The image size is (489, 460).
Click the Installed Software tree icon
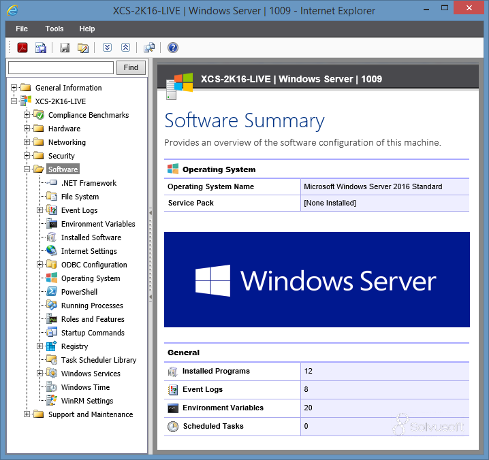(x=52, y=237)
